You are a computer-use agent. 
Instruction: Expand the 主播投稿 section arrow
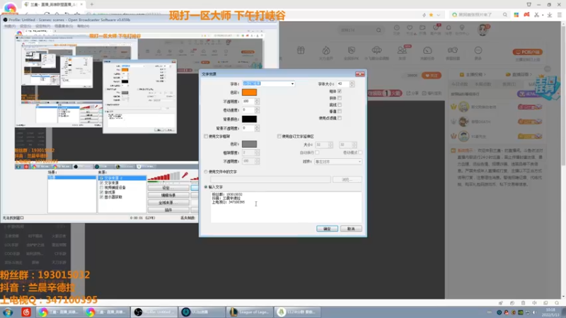pyautogui.click(x=485, y=74)
